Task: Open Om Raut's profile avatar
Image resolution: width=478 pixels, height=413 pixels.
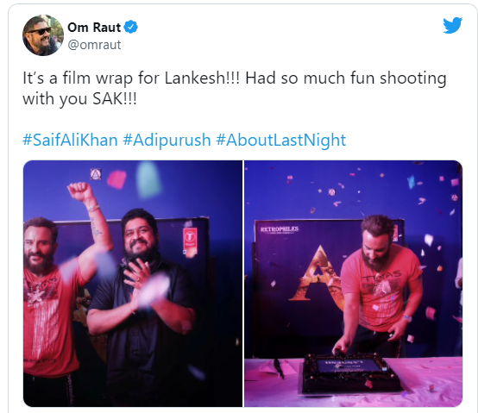Action: tap(43, 35)
